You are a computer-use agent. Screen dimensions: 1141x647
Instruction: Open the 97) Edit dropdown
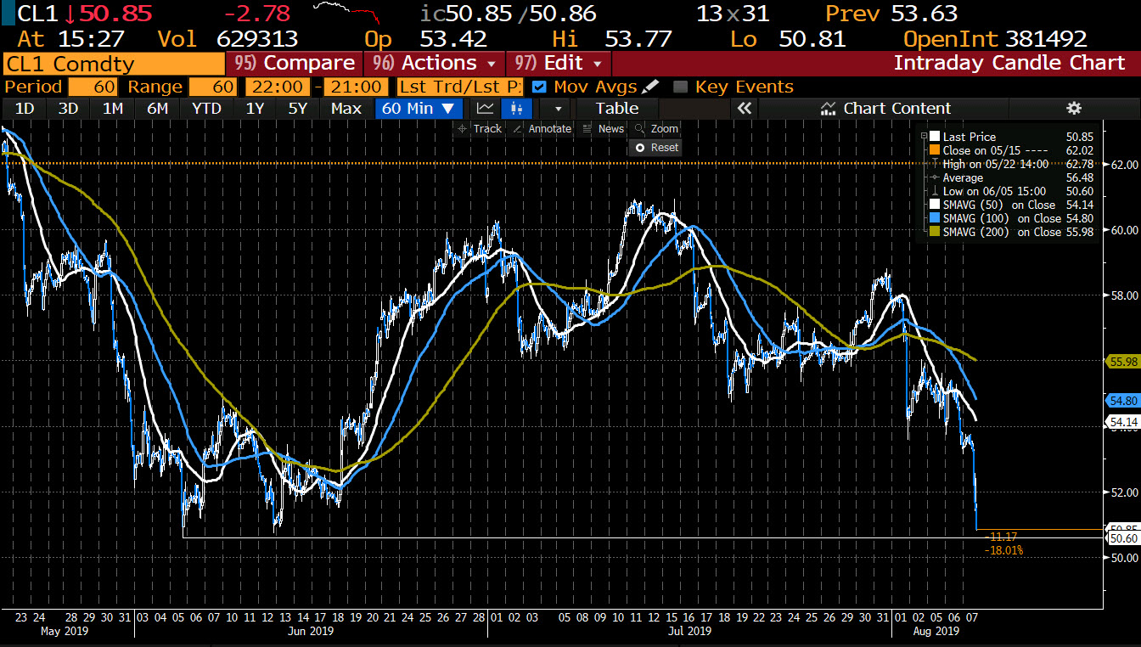pos(559,63)
